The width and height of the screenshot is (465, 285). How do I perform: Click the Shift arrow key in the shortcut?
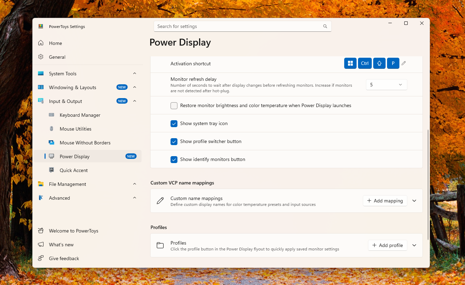tap(379, 63)
